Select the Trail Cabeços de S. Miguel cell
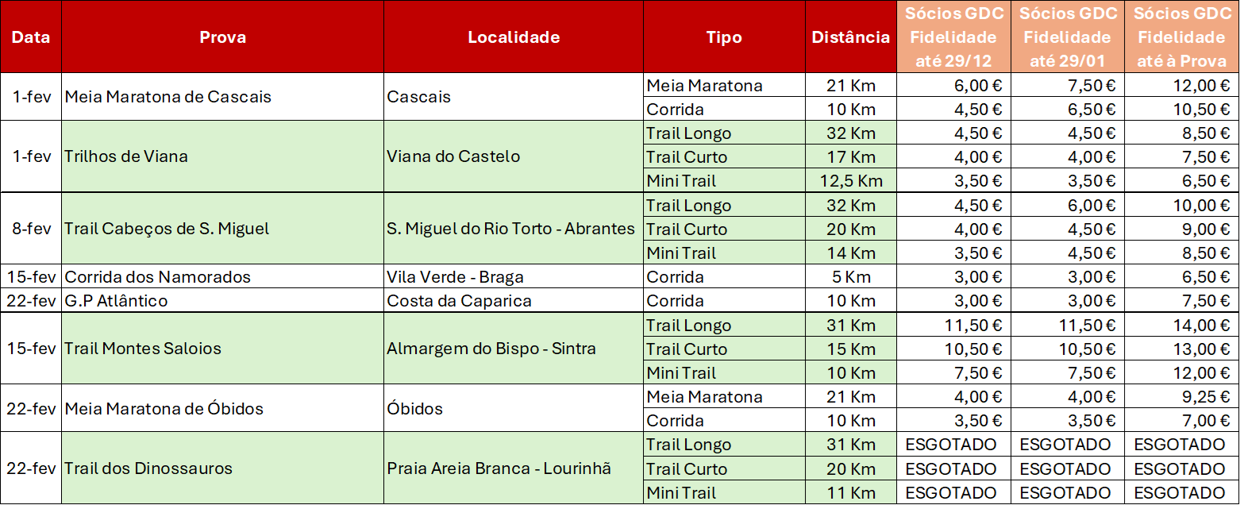 tap(167, 229)
